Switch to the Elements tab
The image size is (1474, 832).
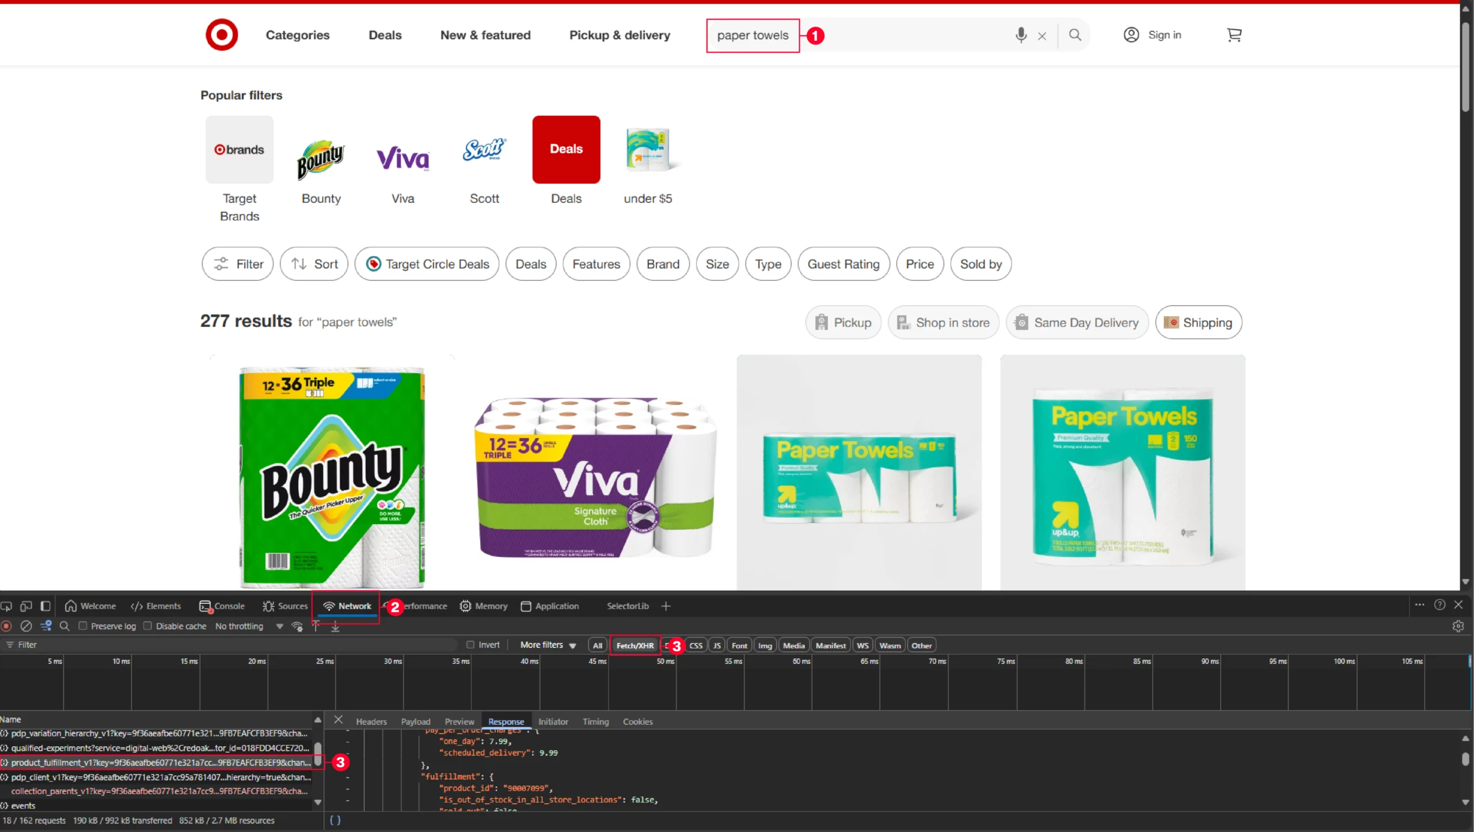coord(155,606)
